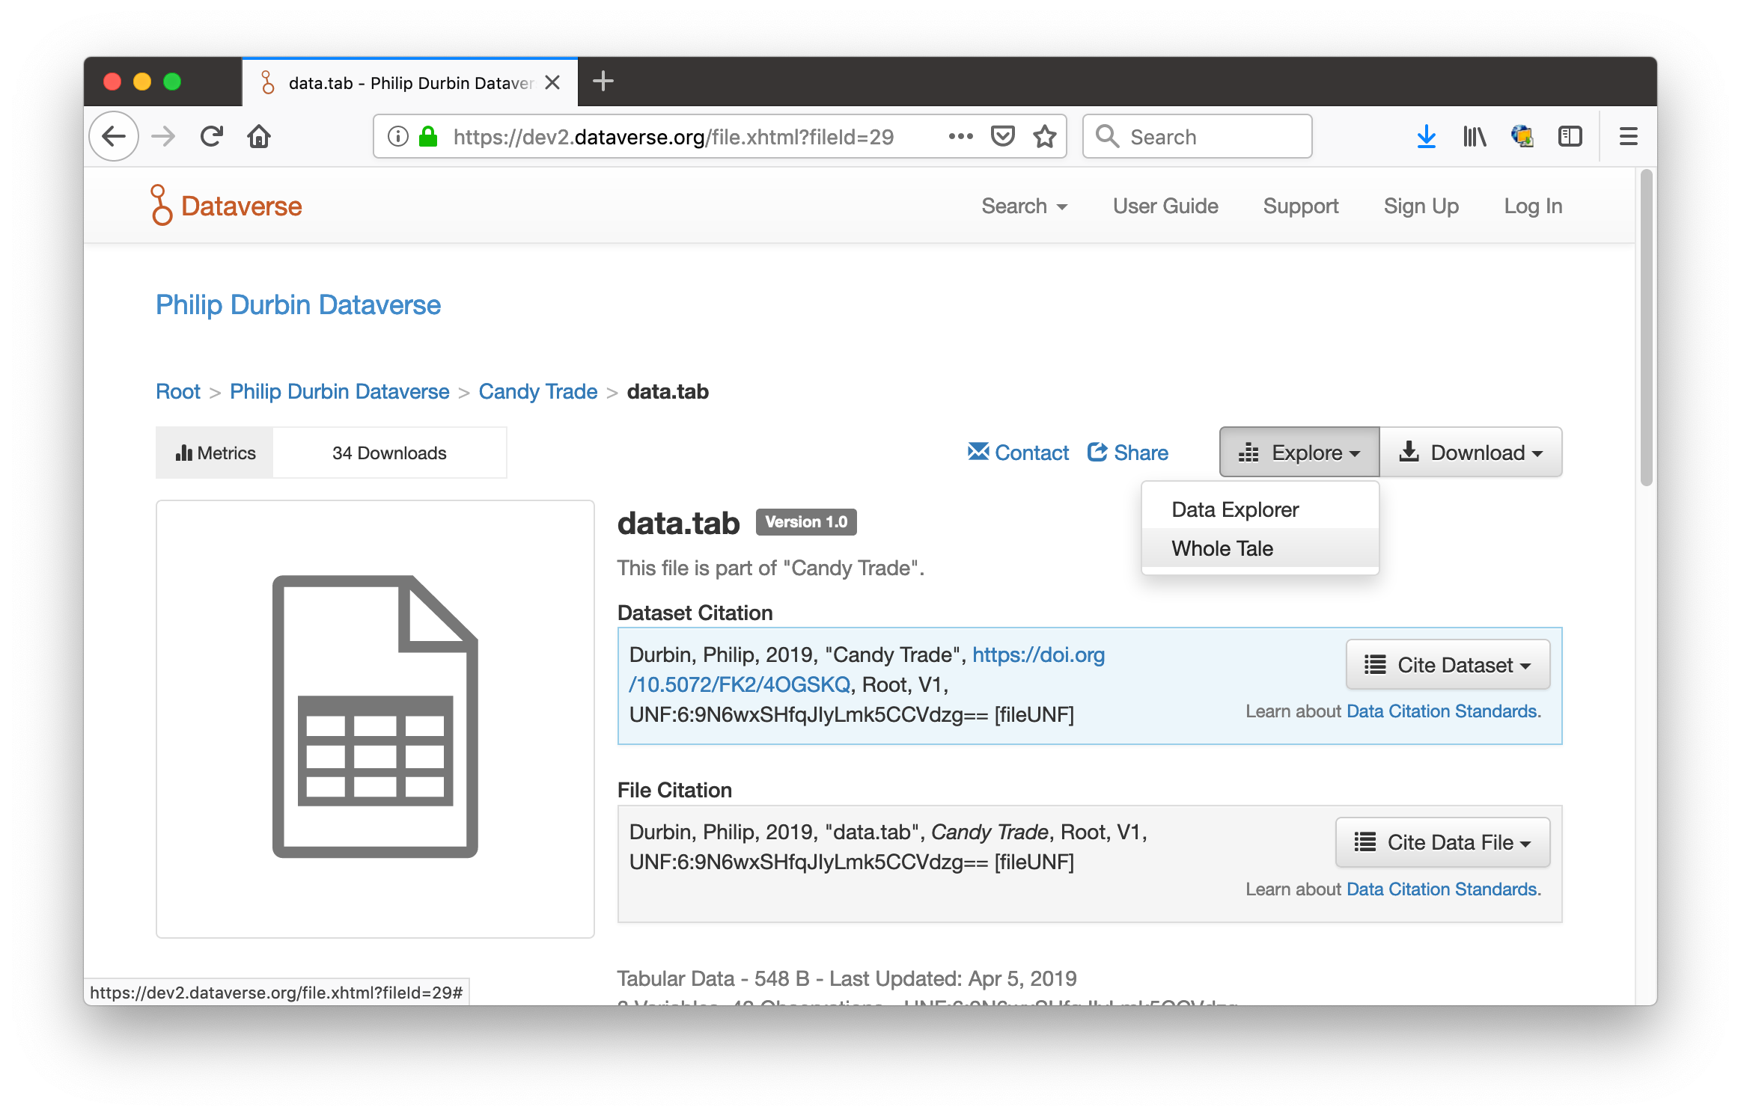Viewport: 1741px width, 1116px height.
Task: Open Candy Trade breadcrumb link
Action: (x=538, y=391)
